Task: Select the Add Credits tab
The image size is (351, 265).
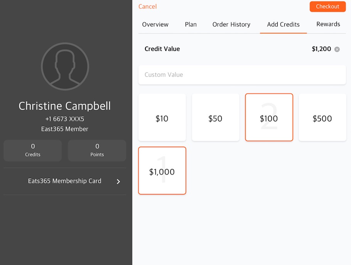Action: coord(283,24)
